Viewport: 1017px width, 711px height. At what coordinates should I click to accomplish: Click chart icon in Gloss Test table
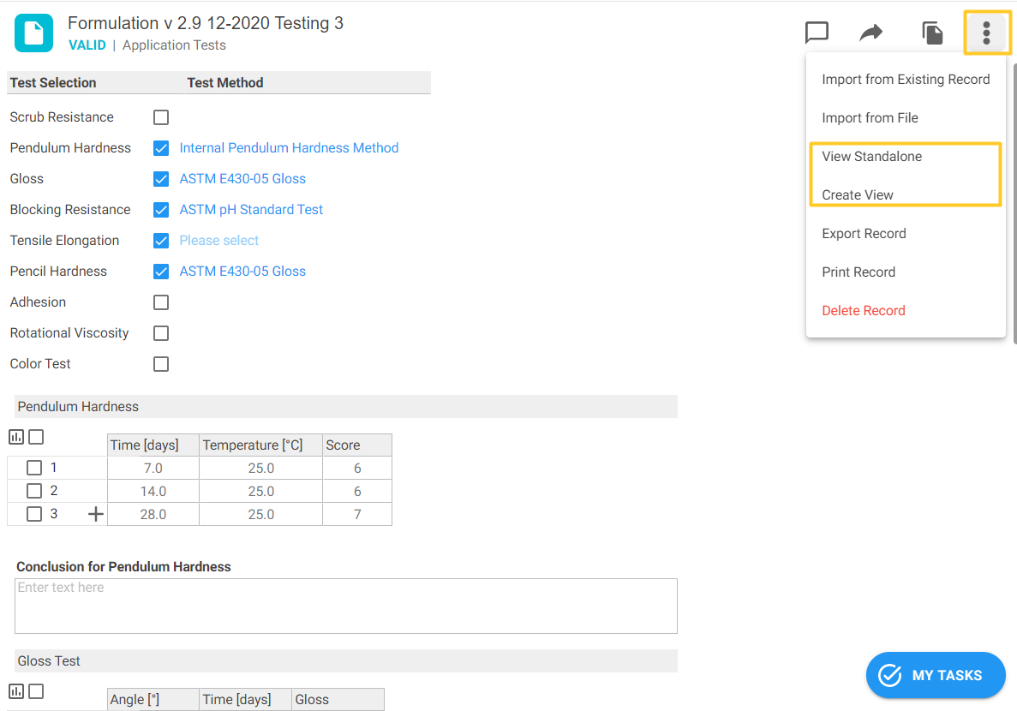[16, 691]
